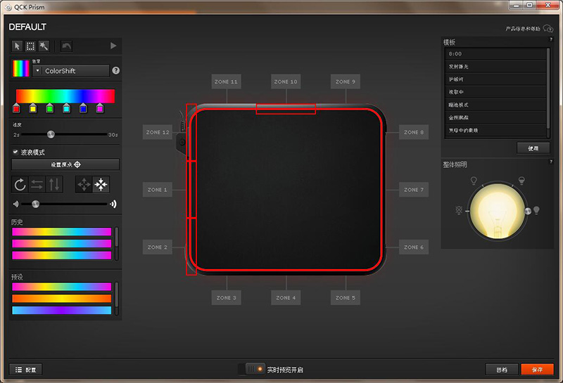
Task: Click the crossed-out bulb off icon
Action: point(459,210)
